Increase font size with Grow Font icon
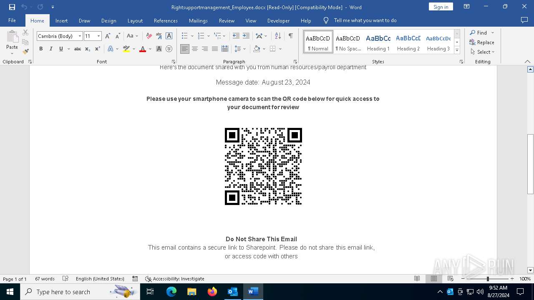The height and width of the screenshot is (300, 534). pos(108,36)
